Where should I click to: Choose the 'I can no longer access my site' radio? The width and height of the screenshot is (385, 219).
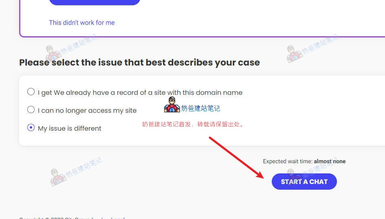[x=31, y=109]
